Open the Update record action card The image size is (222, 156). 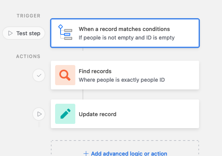[125, 114]
